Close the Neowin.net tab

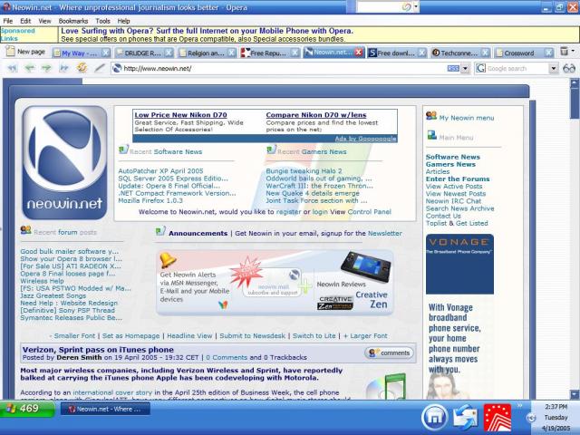[x=358, y=53]
